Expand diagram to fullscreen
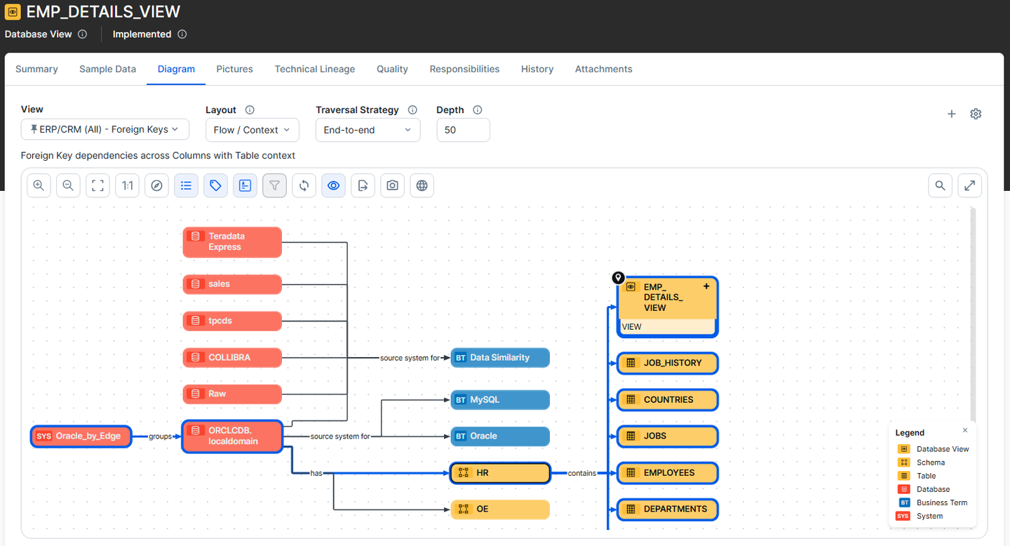This screenshot has height=546, width=1010. (969, 186)
